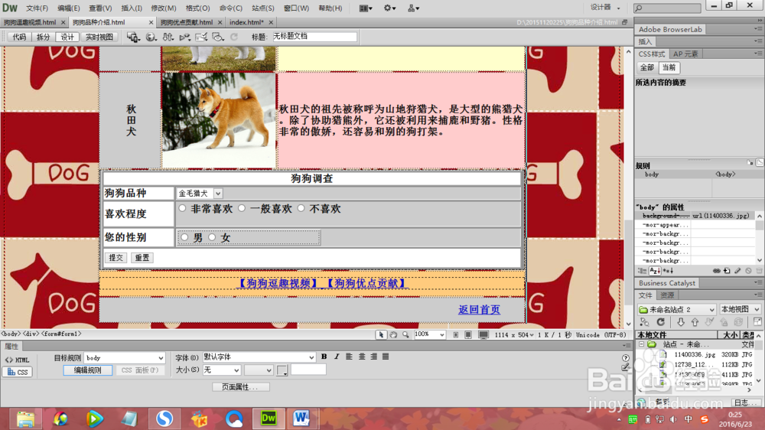Select the 女 radio button
Image resolution: width=765 pixels, height=430 pixels.
pyautogui.click(x=212, y=237)
